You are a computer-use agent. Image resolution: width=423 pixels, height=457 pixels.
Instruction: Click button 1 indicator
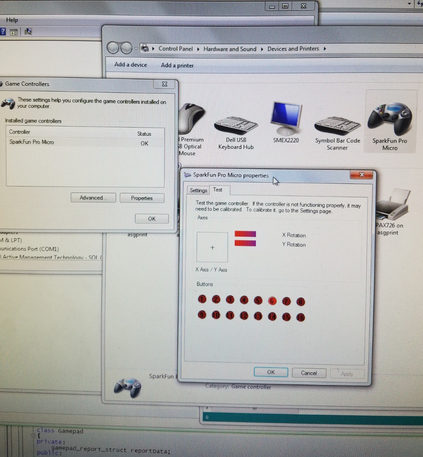click(202, 299)
